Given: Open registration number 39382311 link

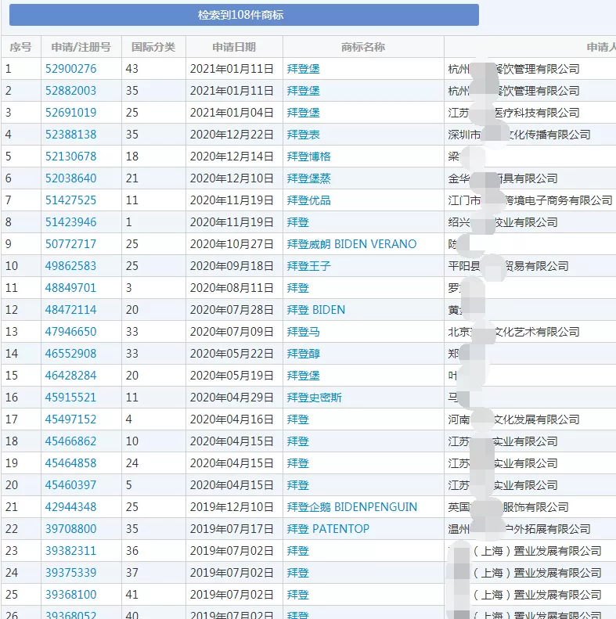Looking at the screenshot, I should pos(70,551).
